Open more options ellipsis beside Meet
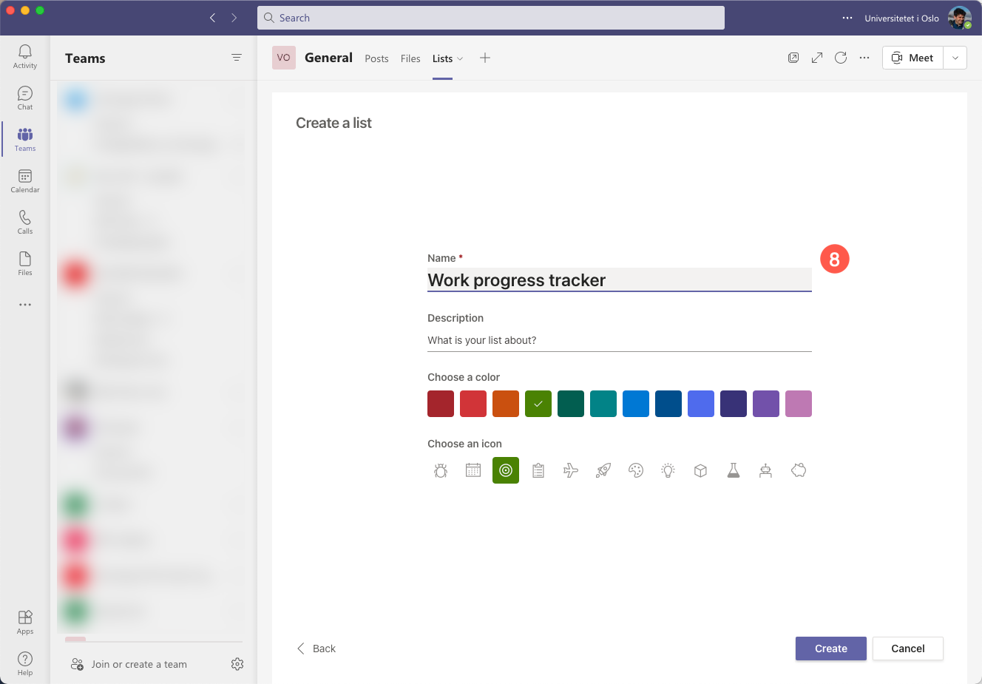This screenshot has width=982, height=684. [x=864, y=58]
